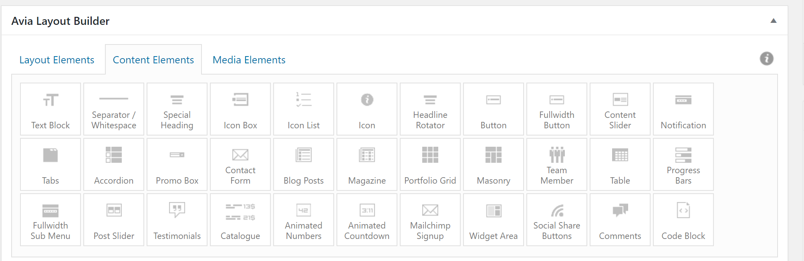
Task: Collapse the Avia Layout Builder panel
Action: [774, 21]
